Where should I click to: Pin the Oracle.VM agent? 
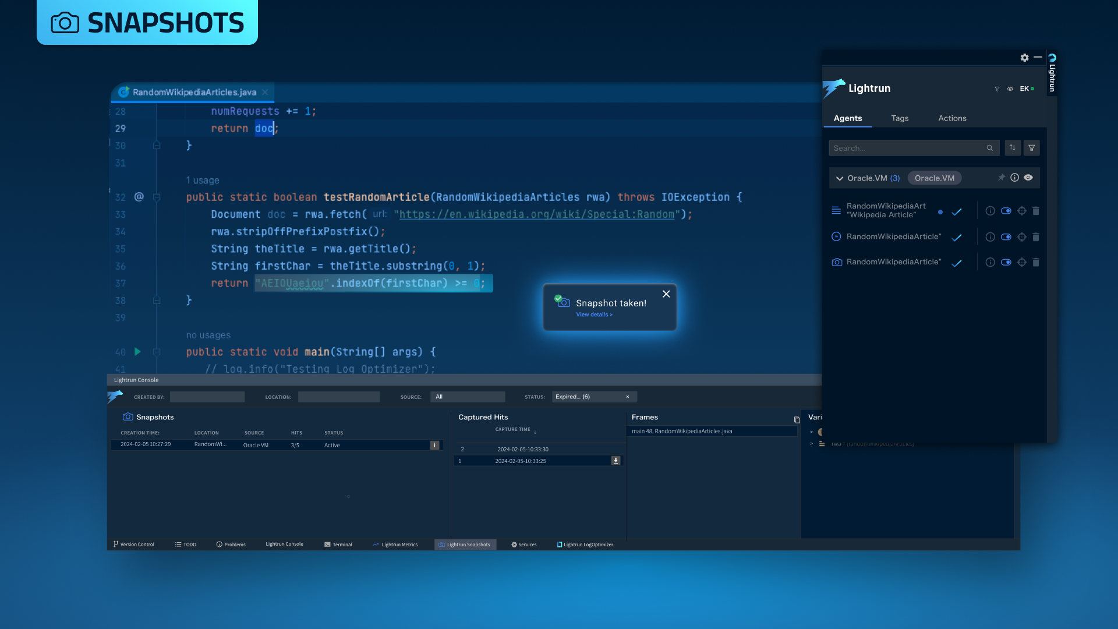[1001, 178]
